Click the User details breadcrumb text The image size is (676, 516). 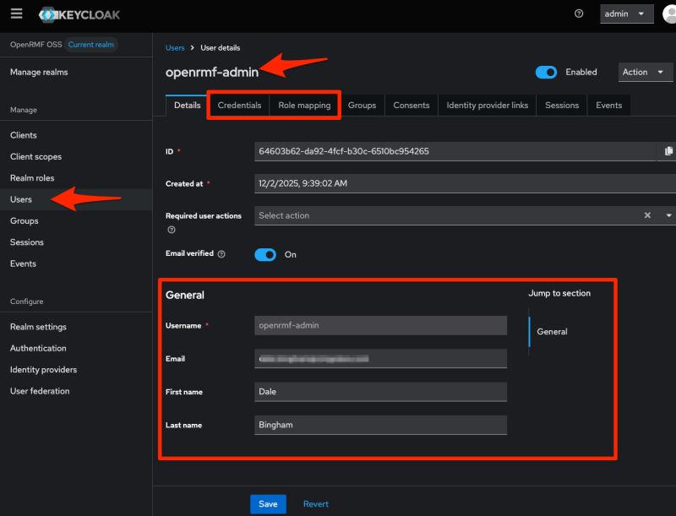pos(221,48)
